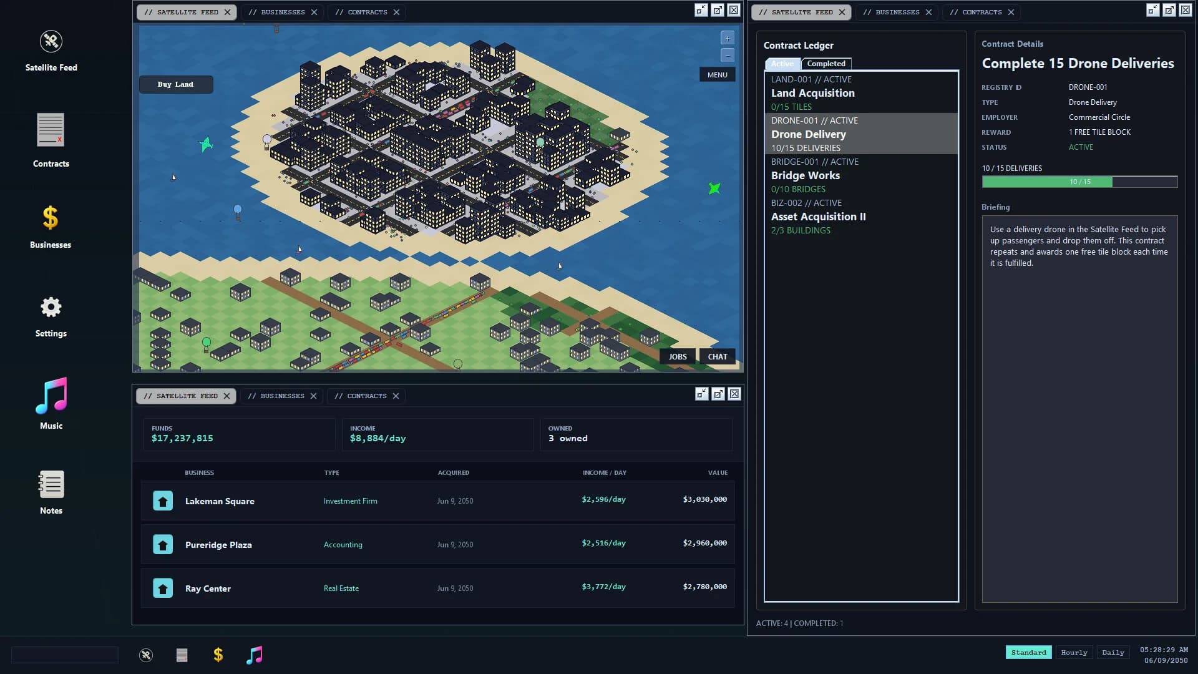The image size is (1198, 674).
Task: Launch Businesses dollar icon in taskbar
Action: click(x=218, y=655)
